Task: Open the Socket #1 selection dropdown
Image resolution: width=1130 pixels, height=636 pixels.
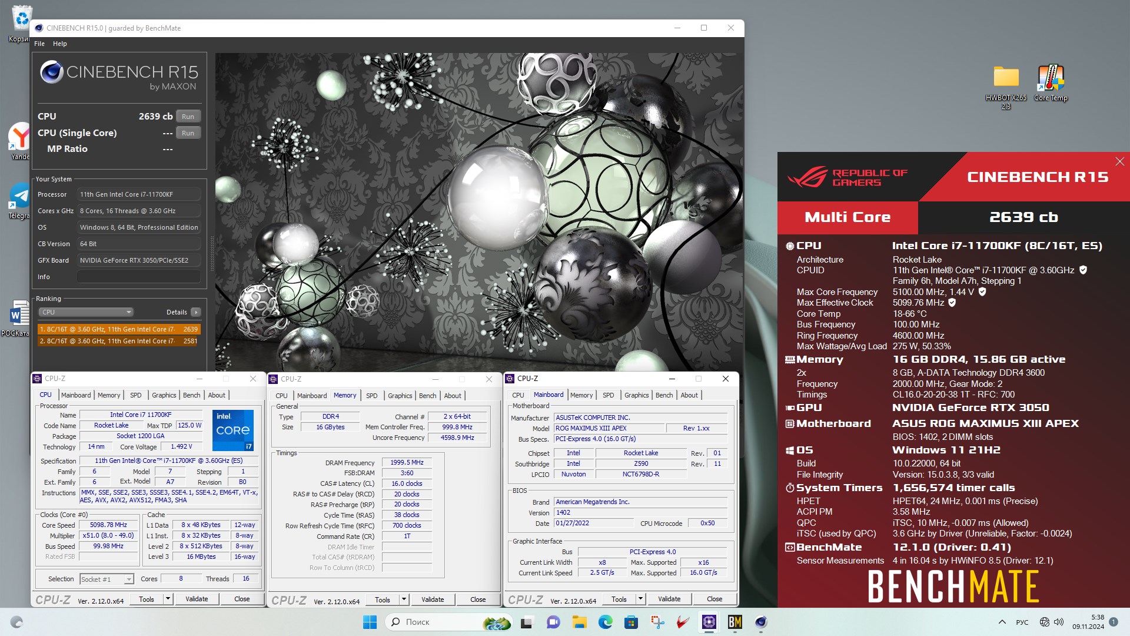Action: (x=107, y=579)
